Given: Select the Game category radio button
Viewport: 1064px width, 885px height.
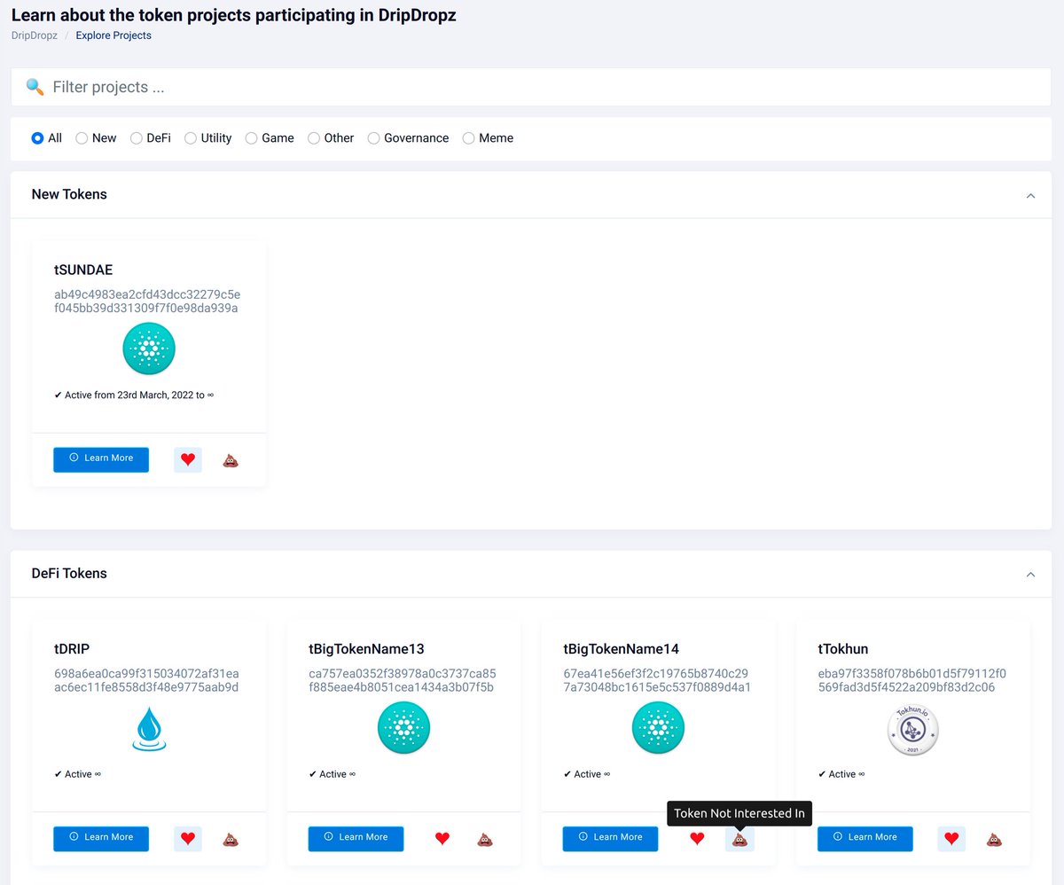Looking at the screenshot, I should point(252,138).
